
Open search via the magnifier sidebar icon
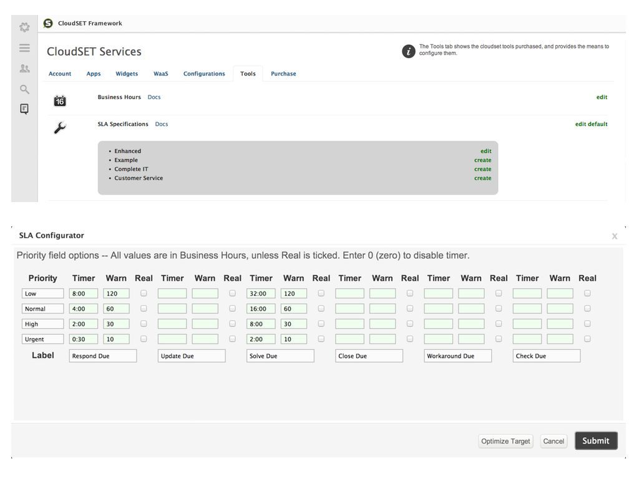[x=24, y=89]
